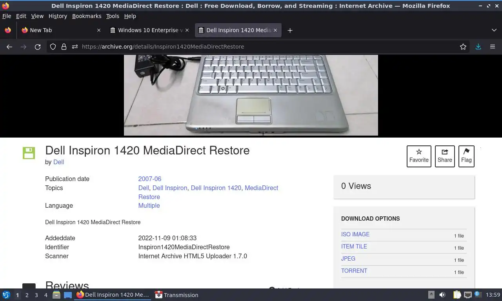Open the Edit menu
The image size is (502, 301).
point(21,16)
